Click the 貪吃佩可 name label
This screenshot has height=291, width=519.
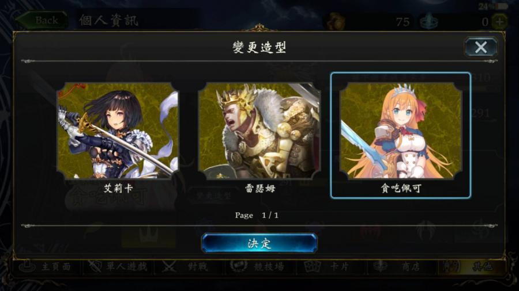tap(401, 189)
